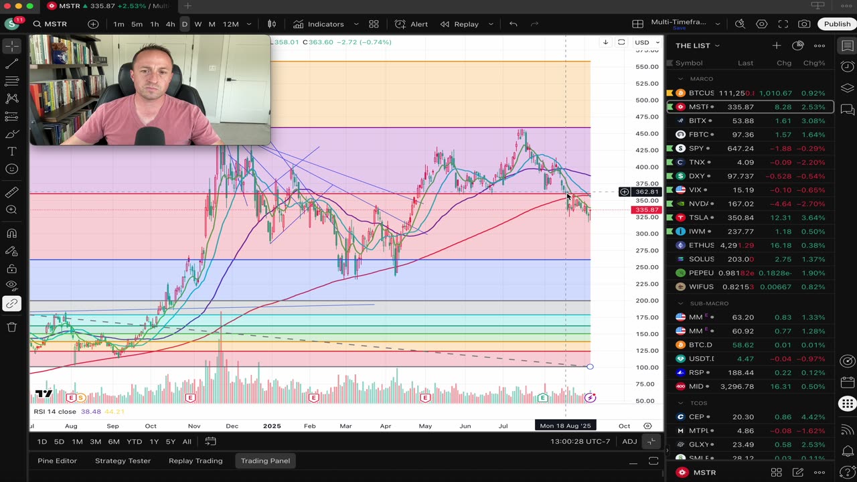The width and height of the screenshot is (857, 482).
Task: Select the 12M timeframe
Action: coord(230,24)
